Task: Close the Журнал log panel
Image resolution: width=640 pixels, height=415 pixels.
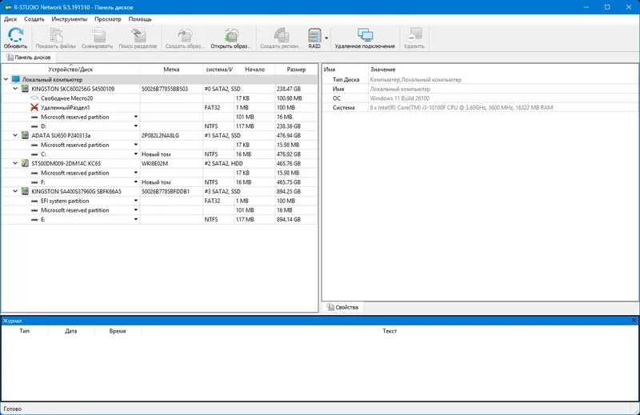Action: pyautogui.click(x=634, y=321)
